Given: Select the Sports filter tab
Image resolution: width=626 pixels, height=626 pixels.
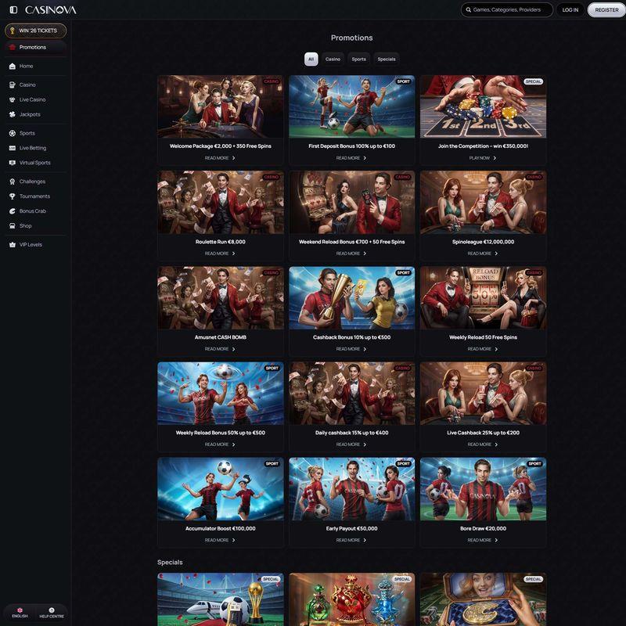Looking at the screenshot, I should 358,59.
